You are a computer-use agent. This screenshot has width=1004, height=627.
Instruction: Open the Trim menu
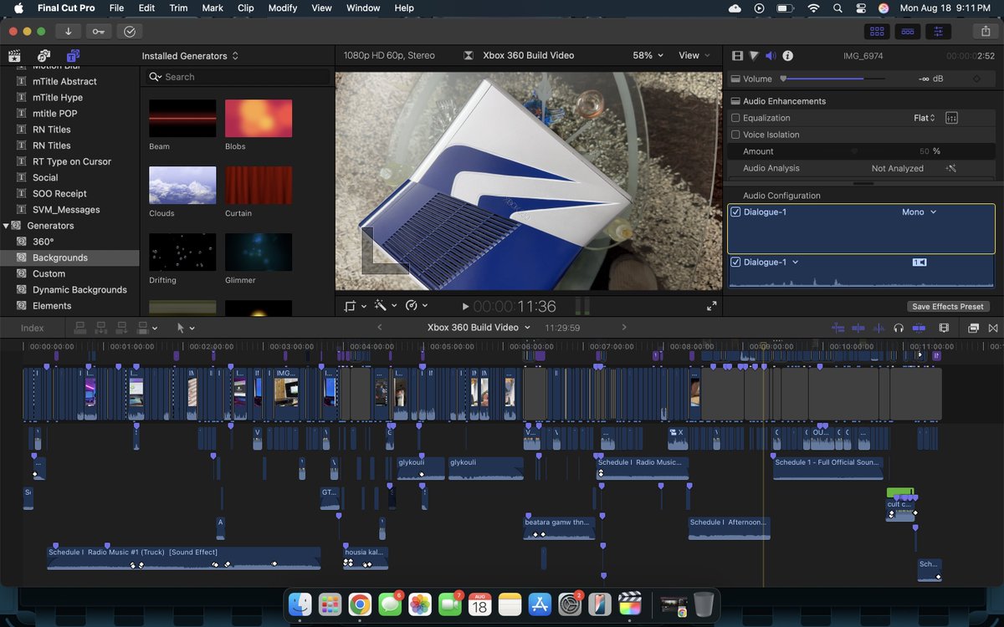tap(178, 8)
